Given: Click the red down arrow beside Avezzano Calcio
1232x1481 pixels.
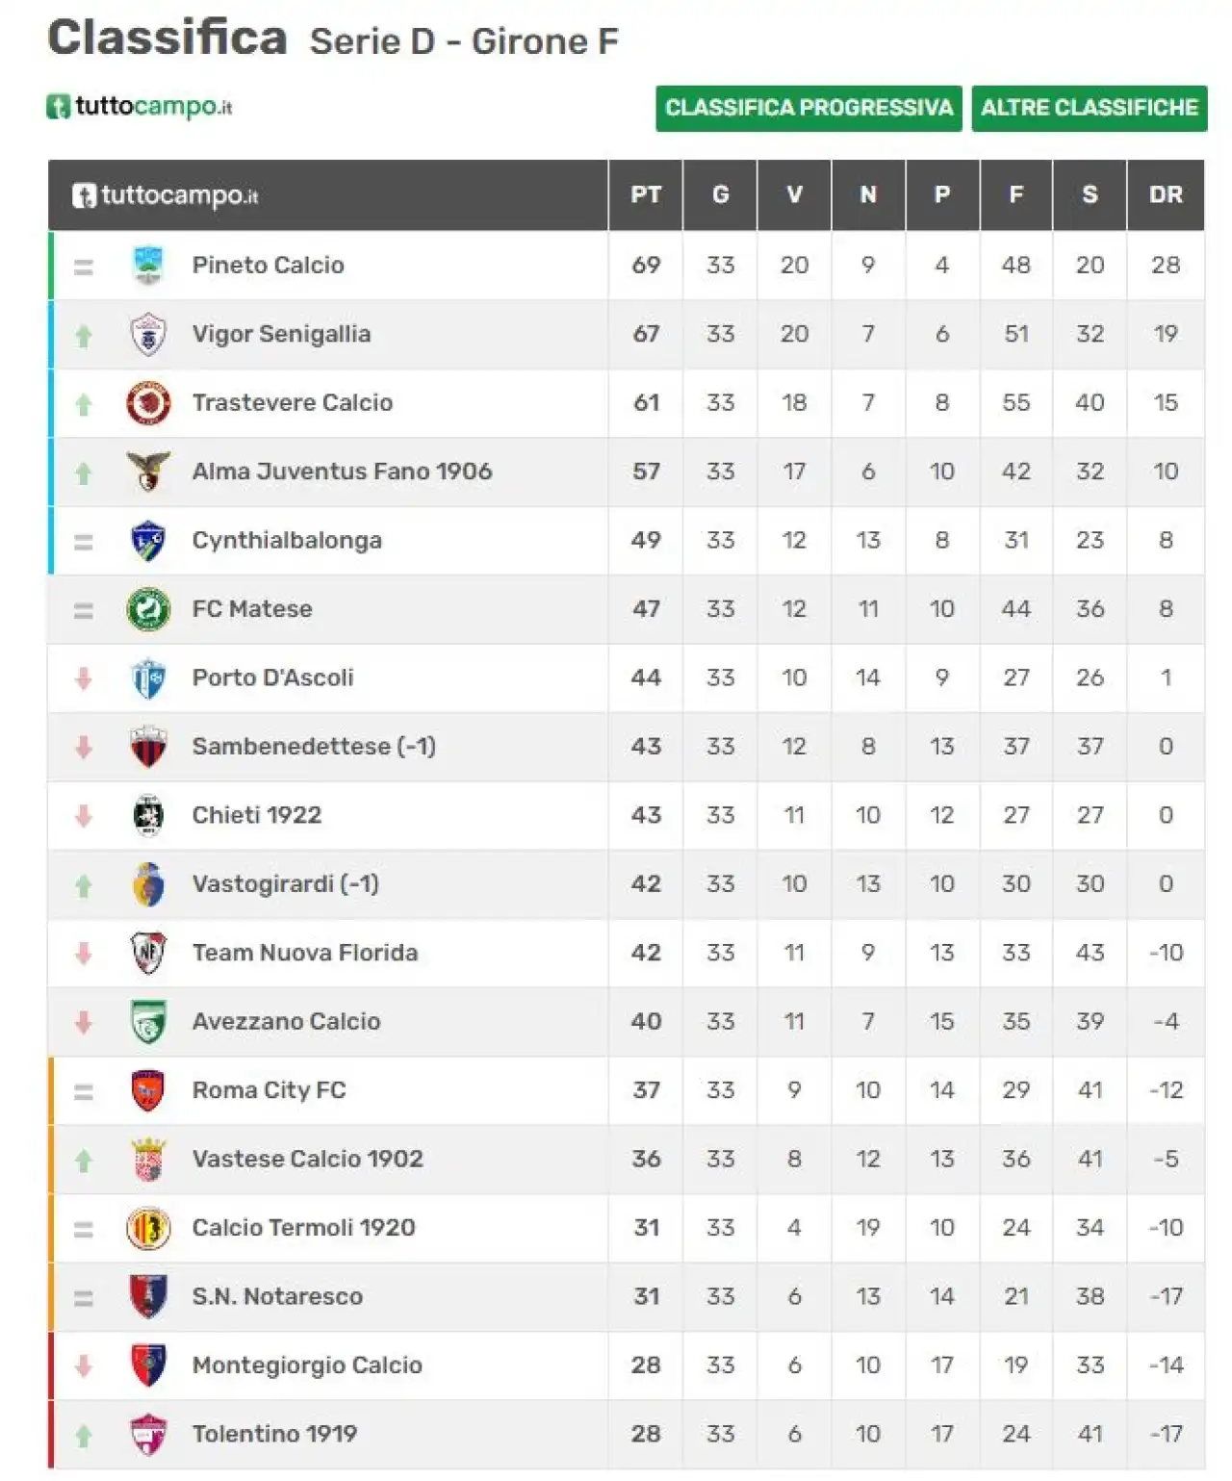Looking at the screenshot, I should tap(84, 1022).
